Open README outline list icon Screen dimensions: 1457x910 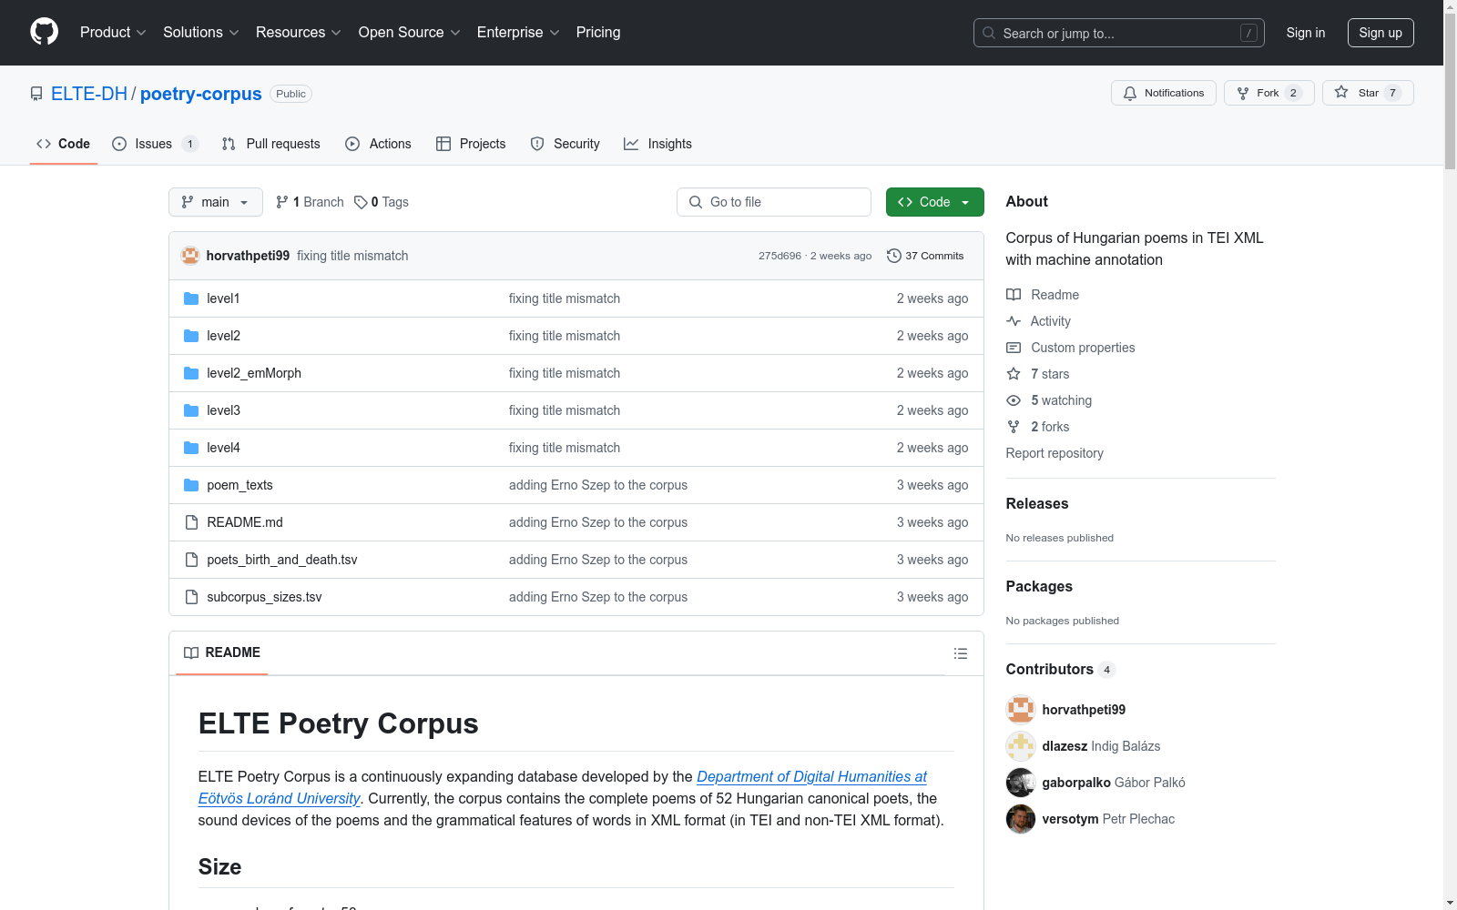(x=960, y=653)
